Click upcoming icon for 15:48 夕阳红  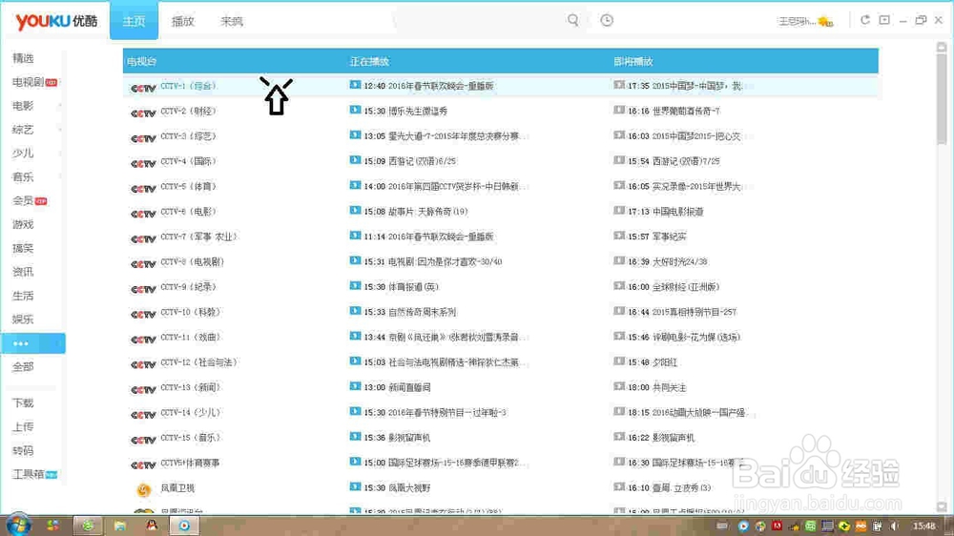pos(619,361)
